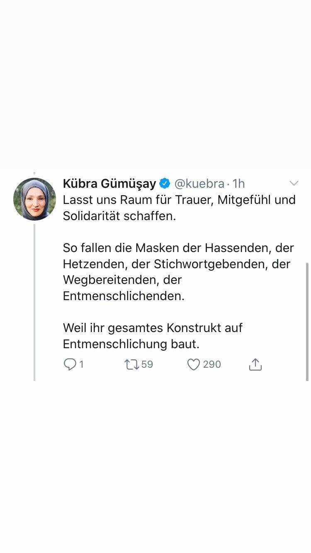Click the blue verified badge

(x=165, y=183)
